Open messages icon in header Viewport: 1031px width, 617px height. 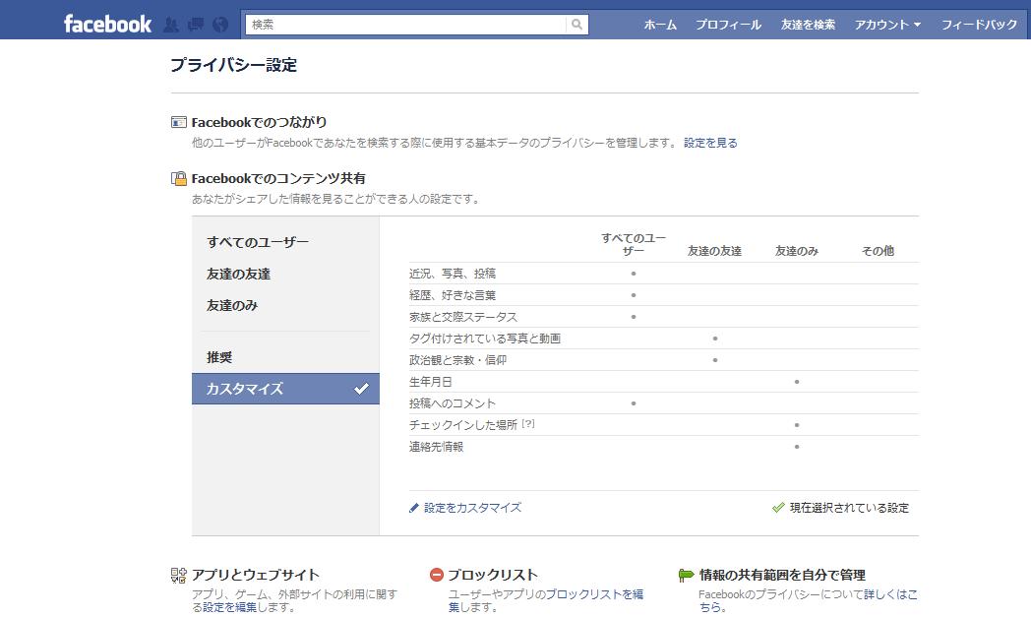click(196, 25)
